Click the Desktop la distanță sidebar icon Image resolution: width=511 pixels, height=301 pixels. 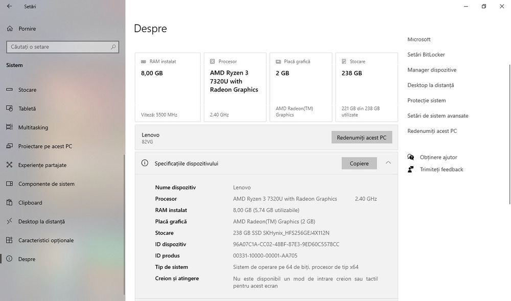point(9,221)
